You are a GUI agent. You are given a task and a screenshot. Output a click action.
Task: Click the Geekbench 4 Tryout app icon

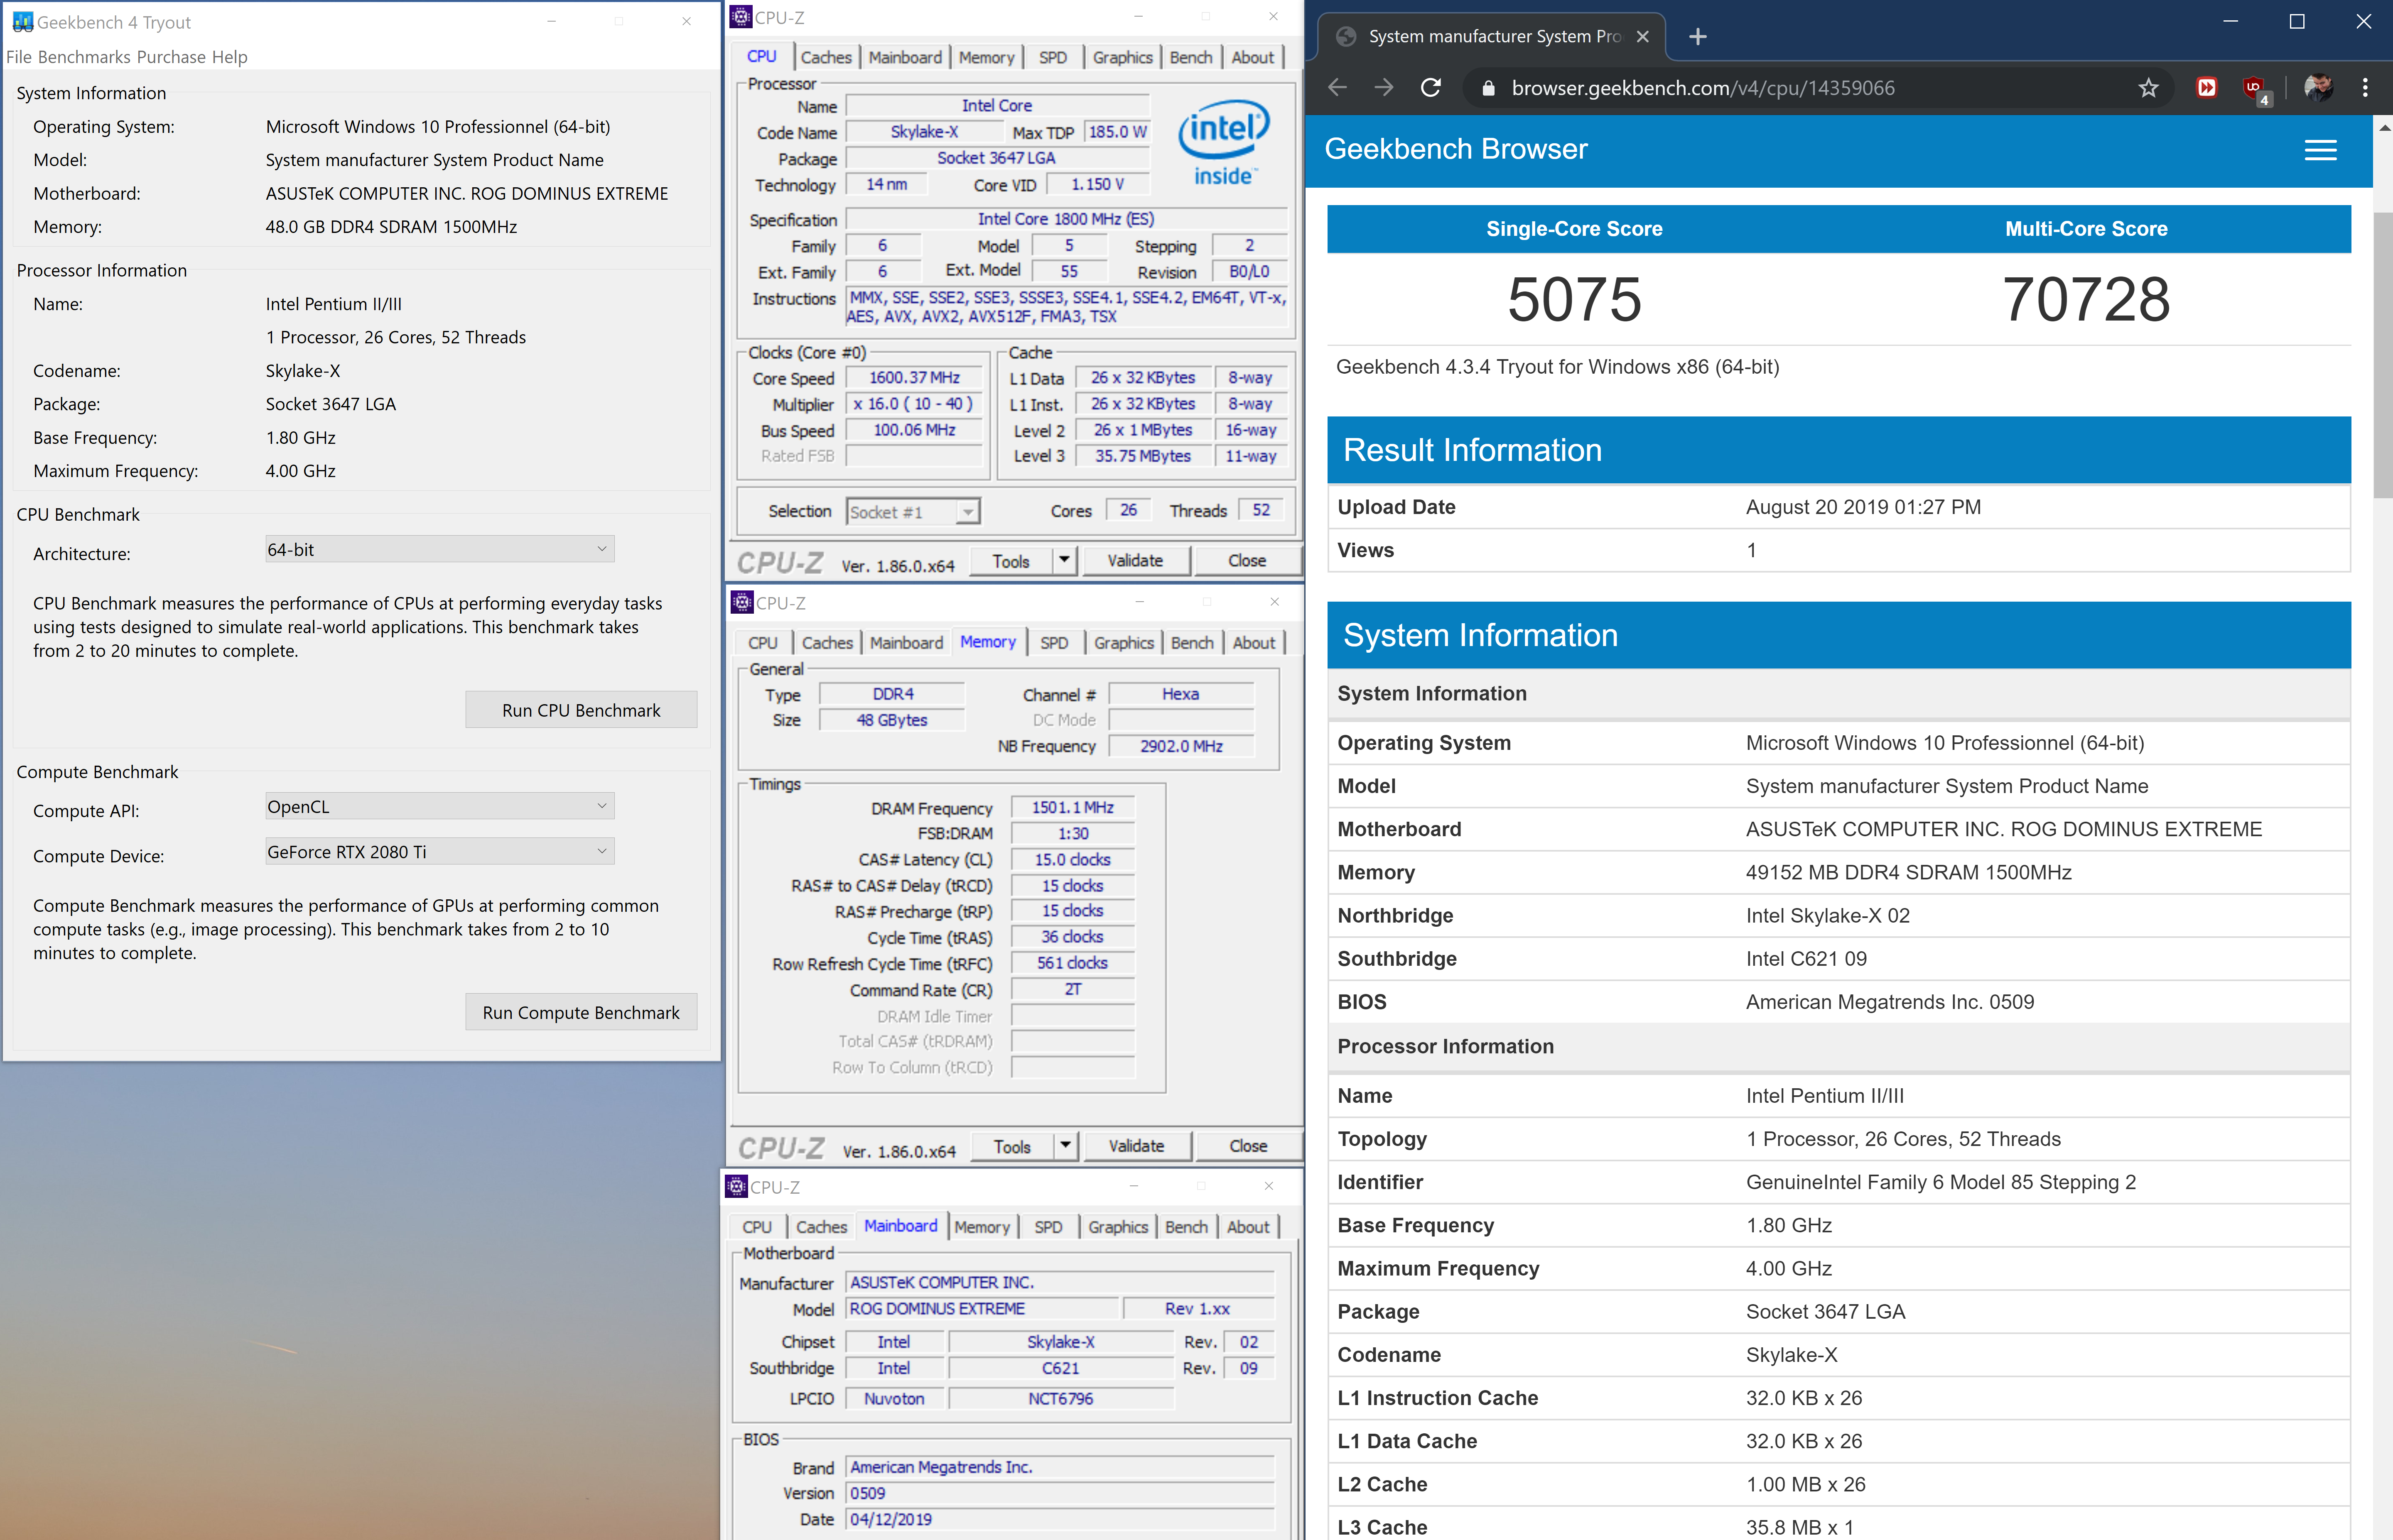[22, 22]
